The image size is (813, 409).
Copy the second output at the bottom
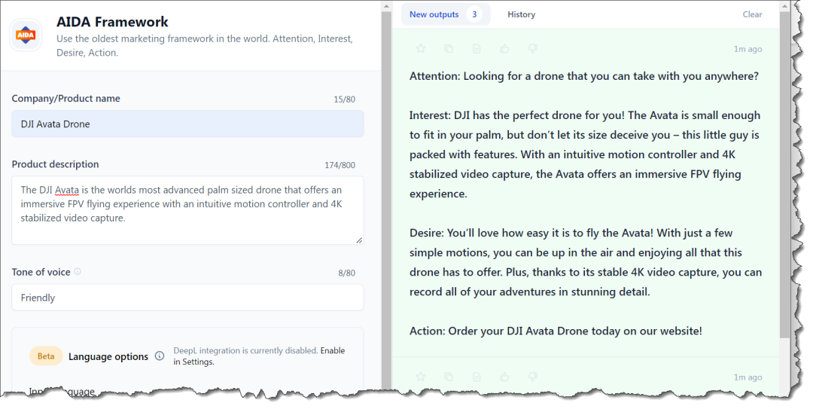coord(449,377)
